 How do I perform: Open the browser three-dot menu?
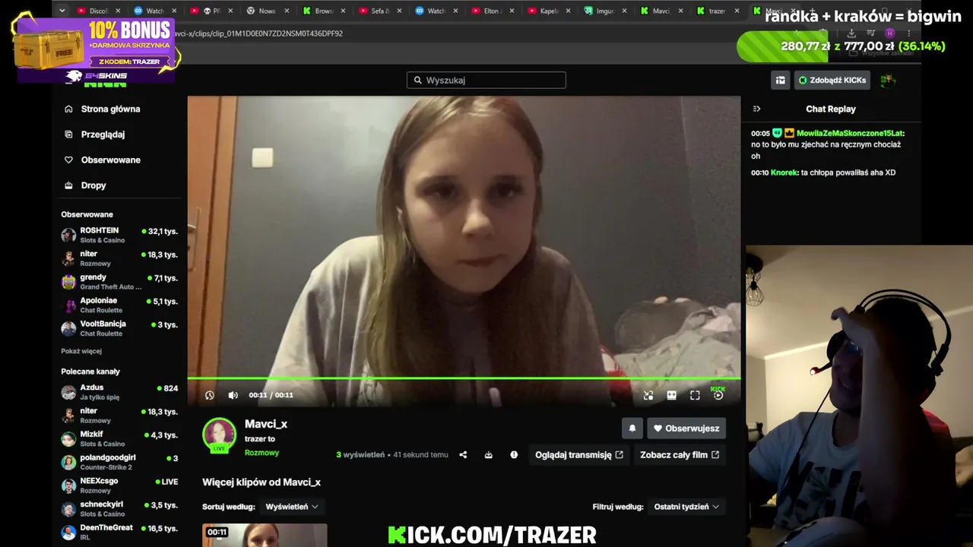[909, 33]
